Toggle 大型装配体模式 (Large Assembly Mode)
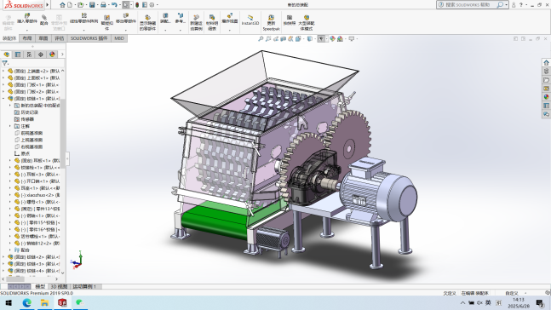Screen dimensions: 551x310 (307, 22)
